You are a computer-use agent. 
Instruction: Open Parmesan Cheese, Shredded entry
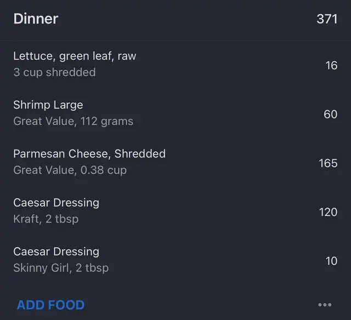(x=175, y=162)
